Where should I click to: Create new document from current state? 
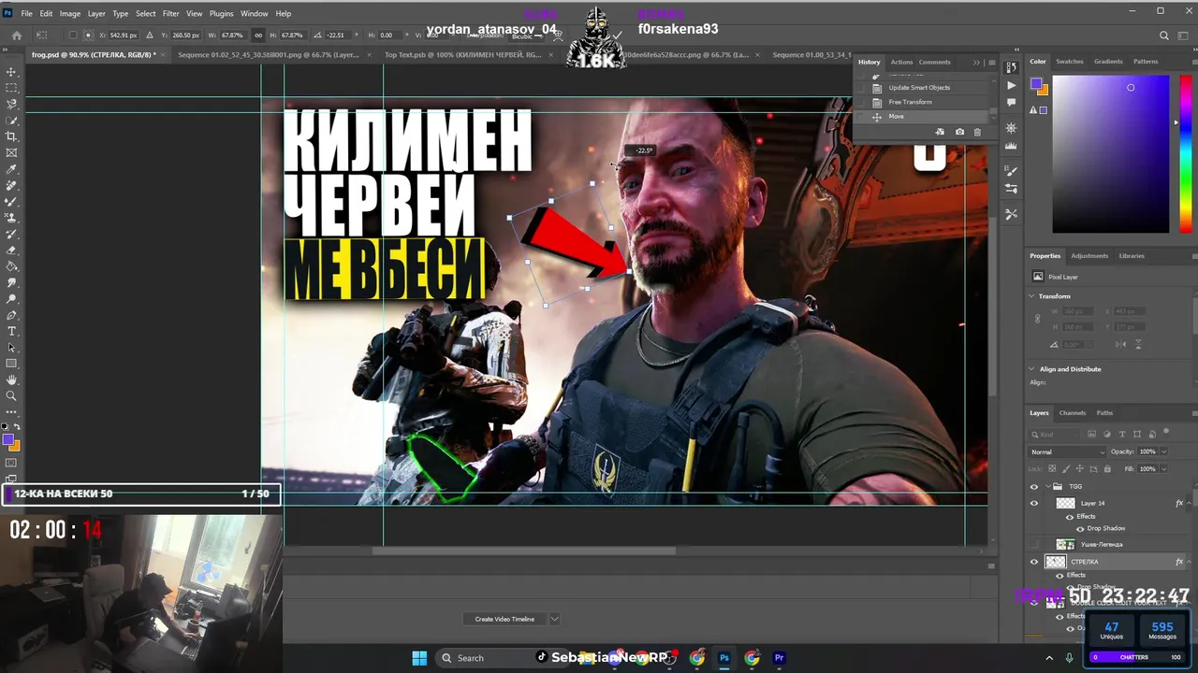(940, 132)
